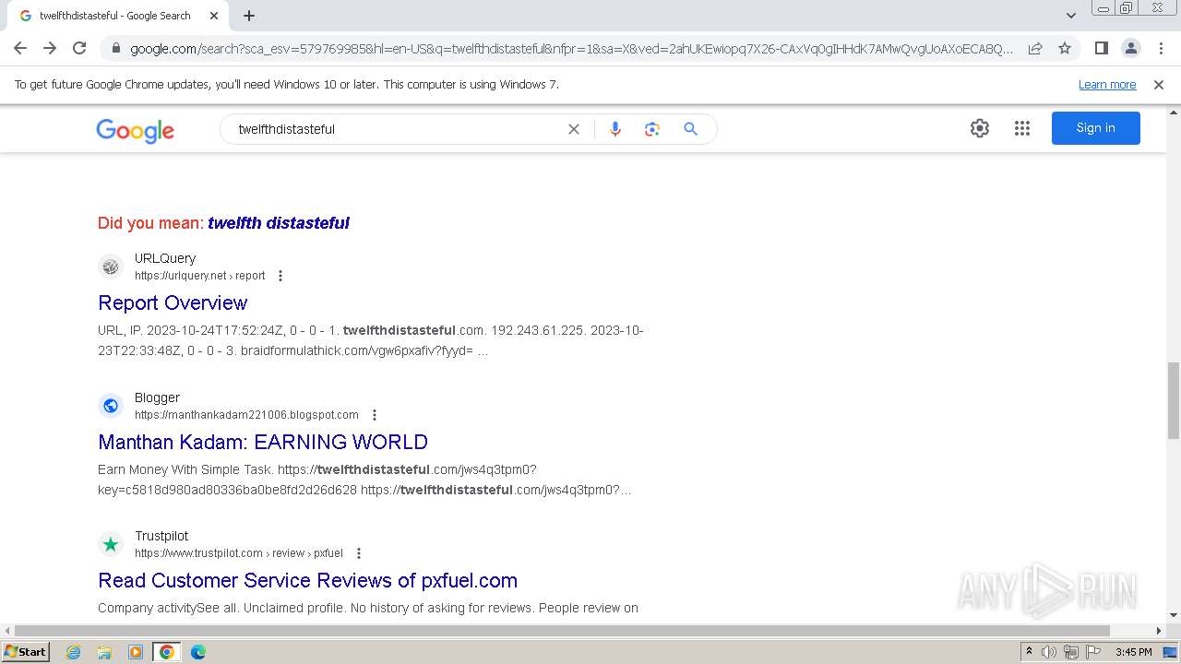Clear the search box text
The height and width of the screenshot is (664, 1181).
[x=574, y=129]
